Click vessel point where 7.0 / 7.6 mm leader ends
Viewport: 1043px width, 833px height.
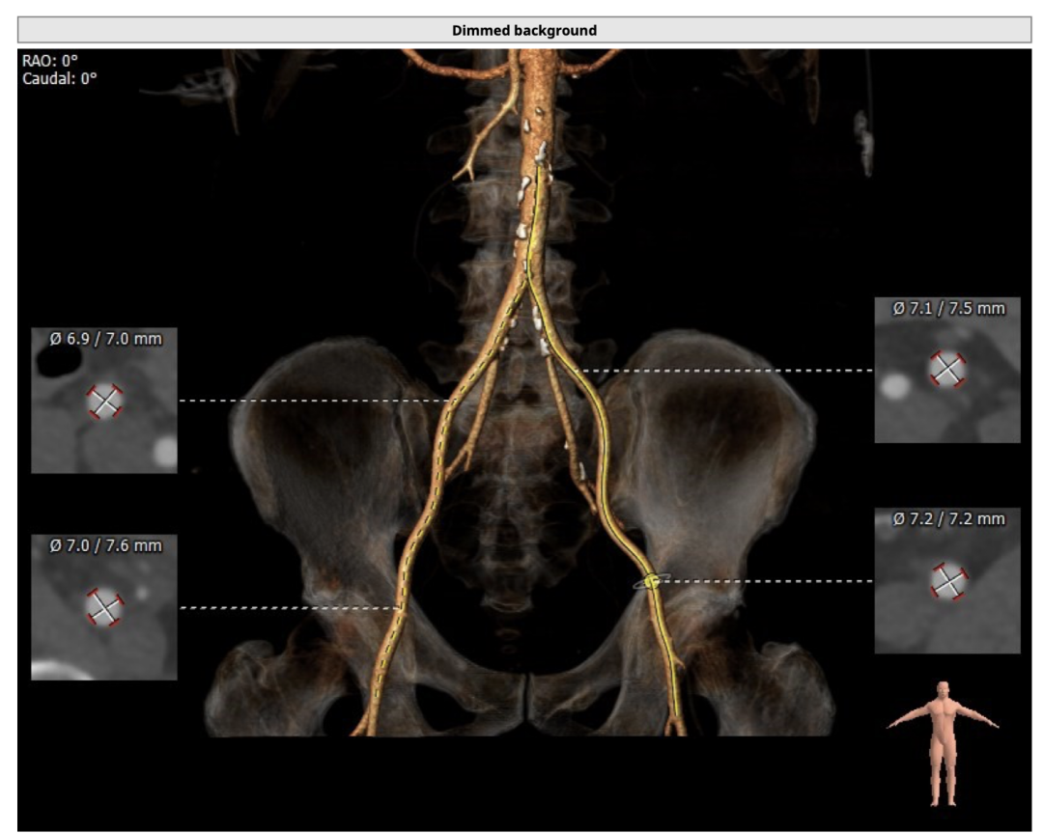coord(399,607)
